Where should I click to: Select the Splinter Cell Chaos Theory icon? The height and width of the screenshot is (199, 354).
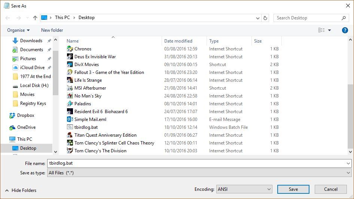pos(70,143)
